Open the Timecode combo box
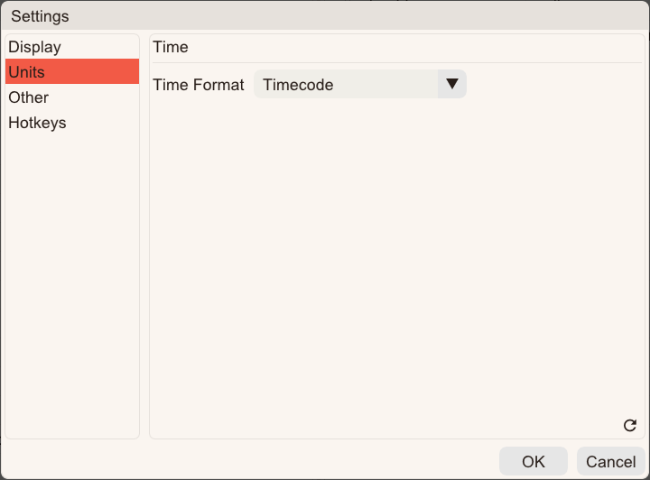Screen dimensions: 650x480 360,84
